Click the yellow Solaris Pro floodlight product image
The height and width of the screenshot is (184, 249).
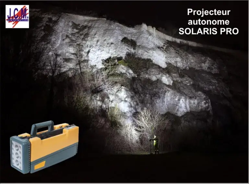[x=44, y=147]
